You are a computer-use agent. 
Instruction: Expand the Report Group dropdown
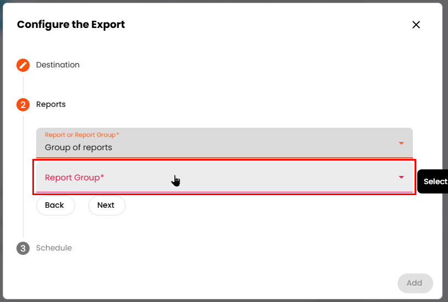[x=224, y=177]
